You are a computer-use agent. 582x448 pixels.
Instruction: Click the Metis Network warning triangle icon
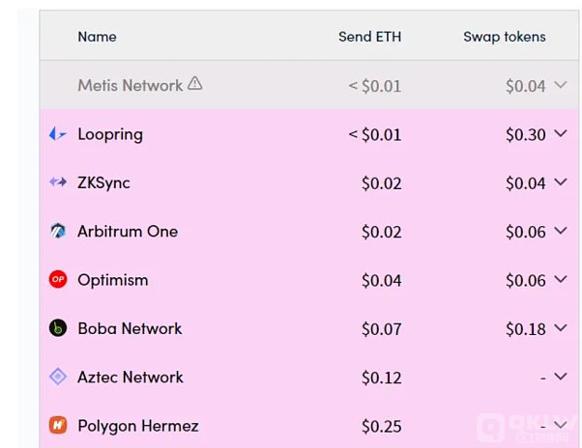[x=195, y=83]
